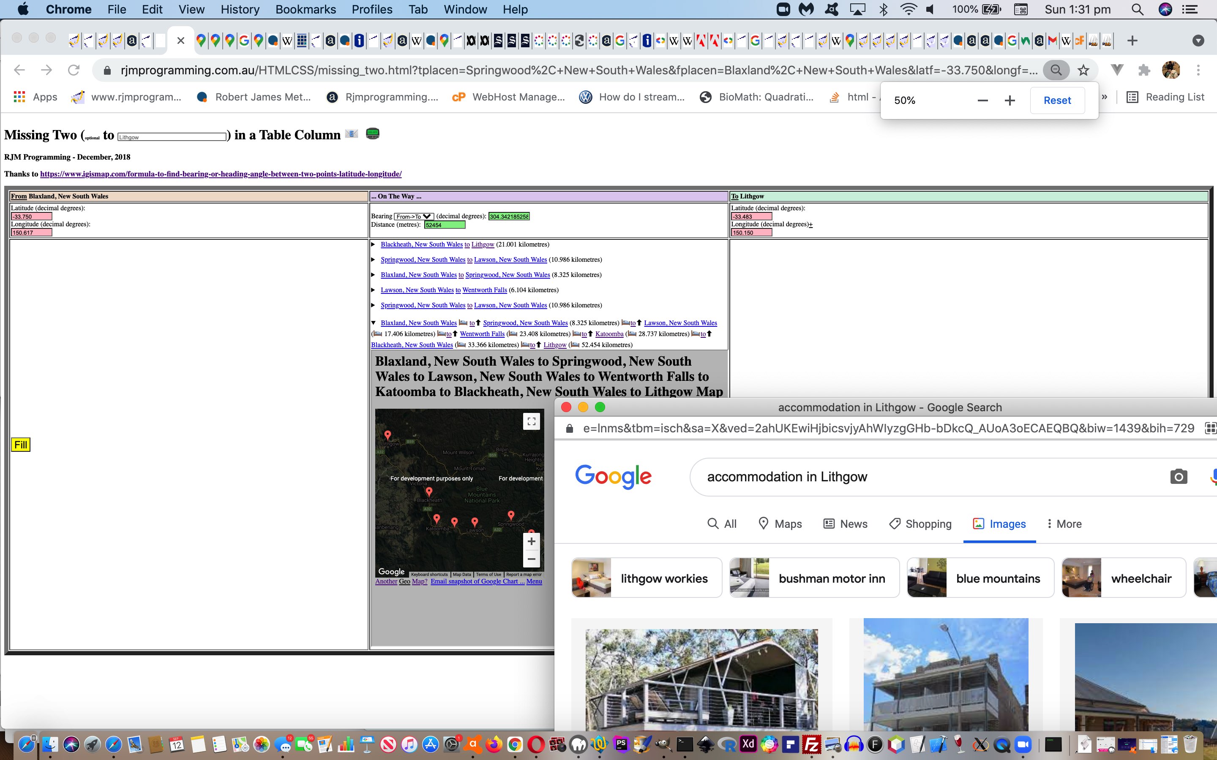Open the tab search dropdown arrow in Chrome

[x=1198, y=41]
